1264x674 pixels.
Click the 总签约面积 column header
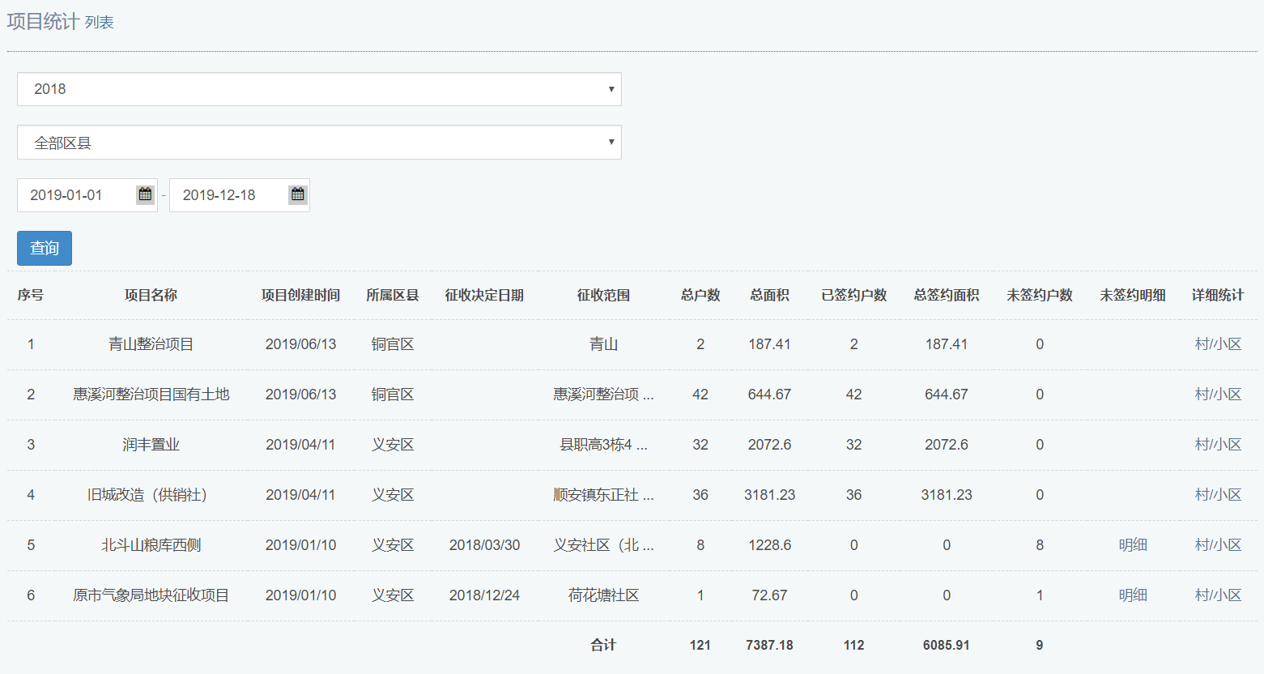pos(947,295)
